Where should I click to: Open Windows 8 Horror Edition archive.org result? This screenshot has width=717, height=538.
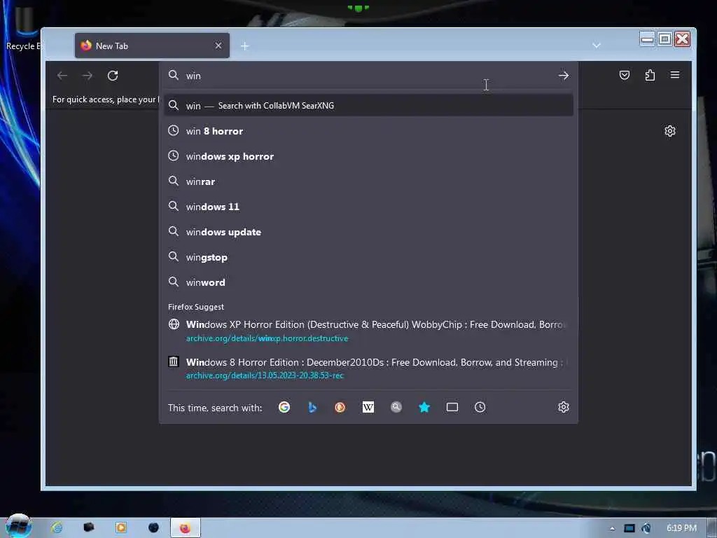pyautogui.click(x=368, y=368)
